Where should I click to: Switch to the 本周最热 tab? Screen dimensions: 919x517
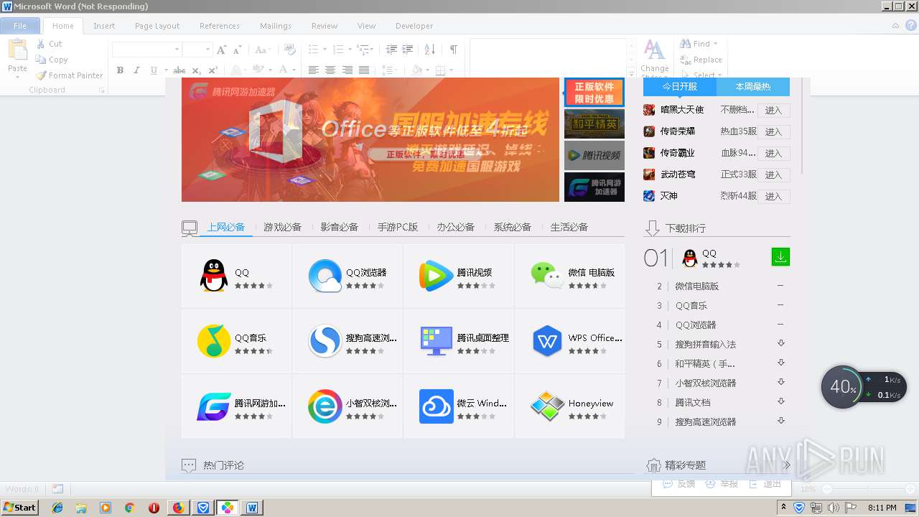point(753,86)
